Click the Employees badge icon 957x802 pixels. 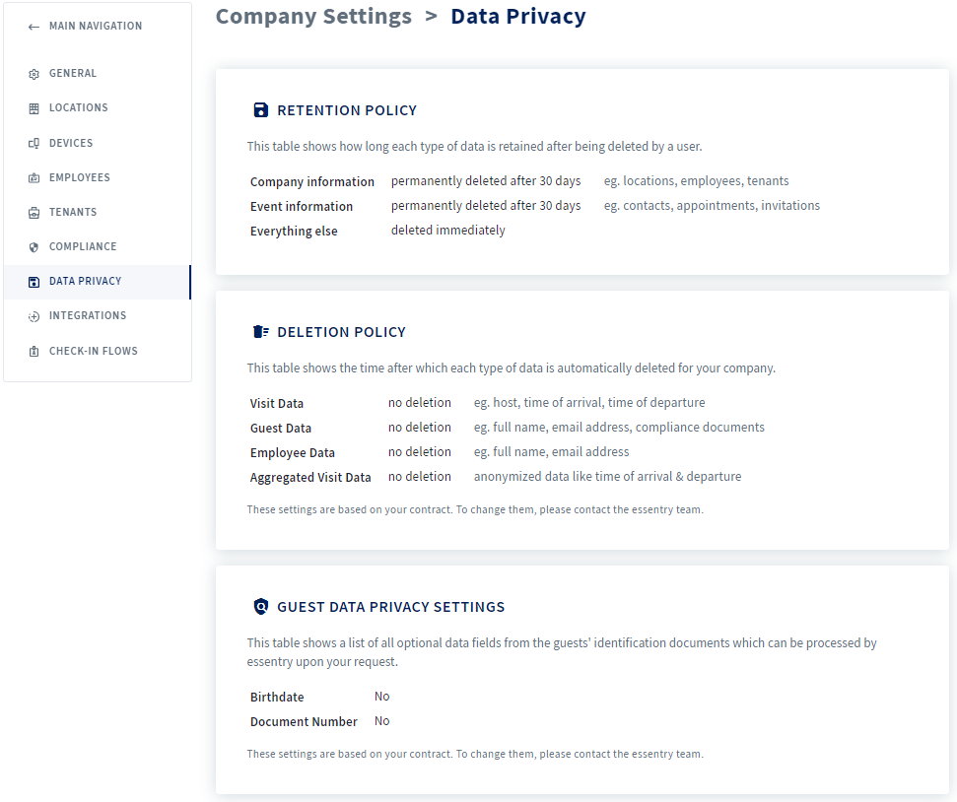(x=34, y=178)
